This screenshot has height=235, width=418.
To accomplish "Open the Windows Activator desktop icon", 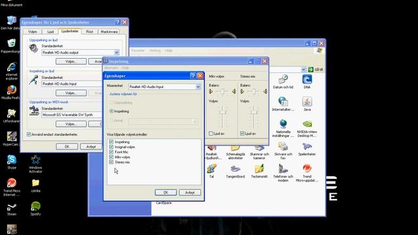I will (x=35, y=164).
